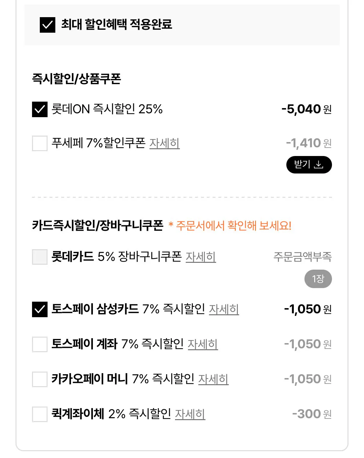The width and height of the screenshot is (364, 458).
Task: Click the 카카오페이 머니 discount label
Action: (x=123, y=379)
